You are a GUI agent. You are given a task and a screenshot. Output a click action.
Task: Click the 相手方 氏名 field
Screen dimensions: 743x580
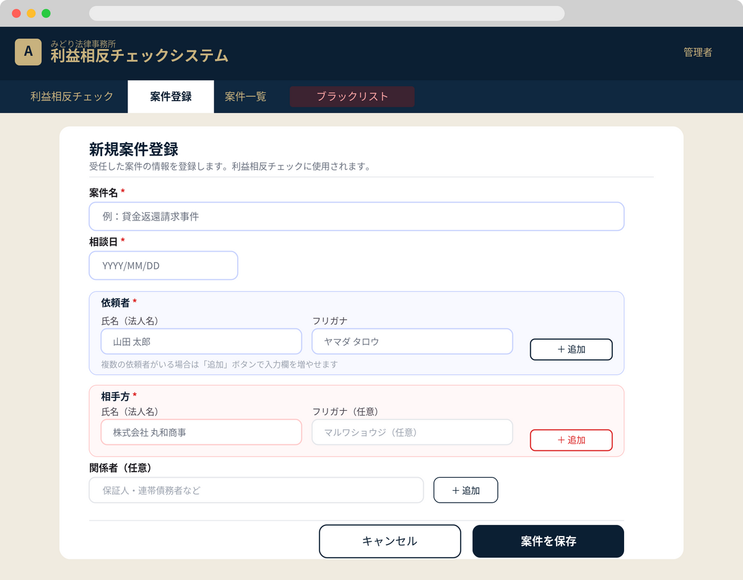pos(201,432)
